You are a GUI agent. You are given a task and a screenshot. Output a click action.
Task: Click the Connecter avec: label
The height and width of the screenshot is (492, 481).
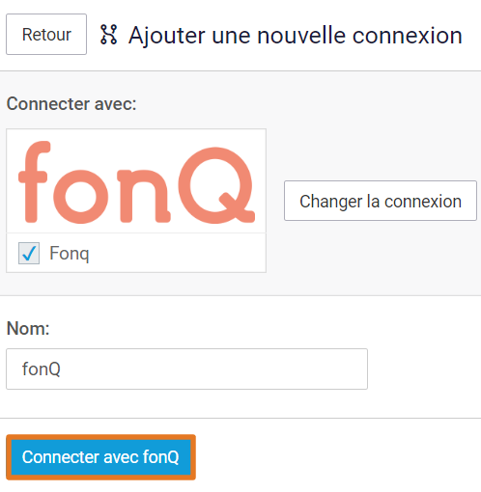coord(71,104)
